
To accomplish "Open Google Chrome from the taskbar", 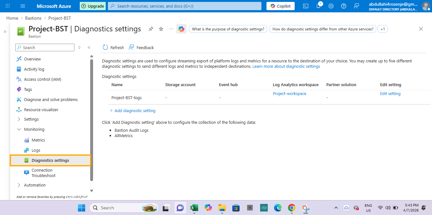I will [x=291, y=208].
